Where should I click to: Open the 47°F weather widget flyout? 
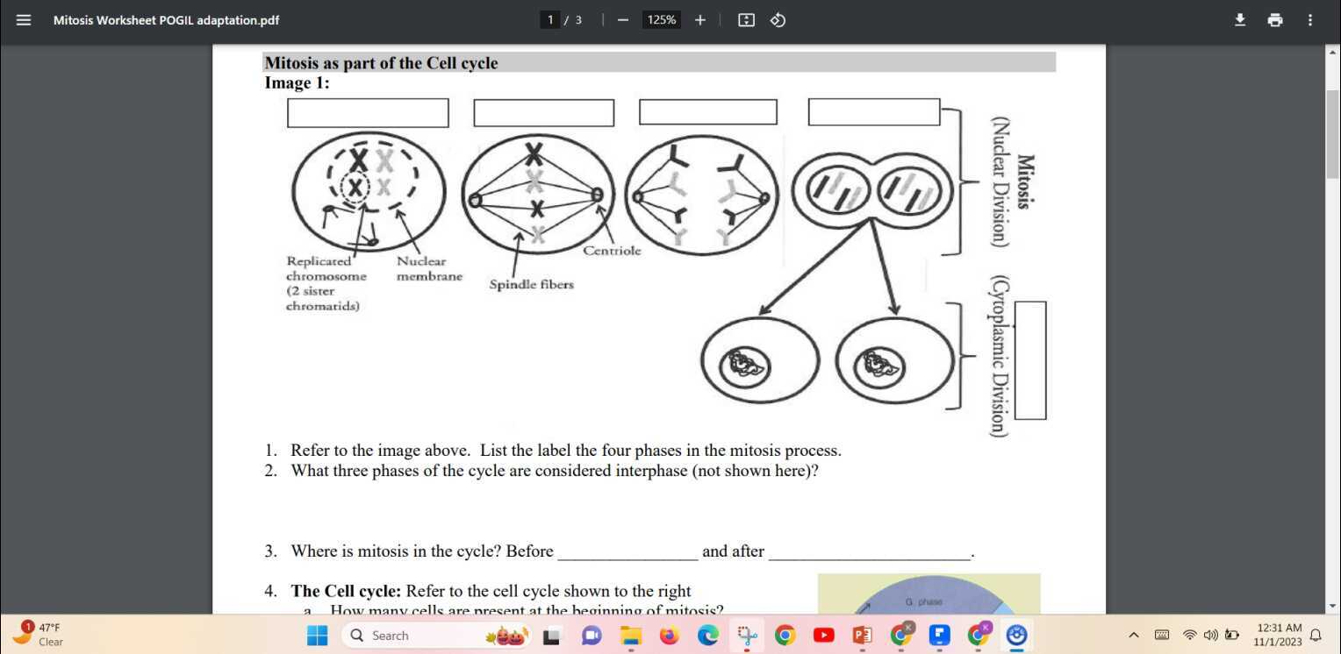pos(41,633)
